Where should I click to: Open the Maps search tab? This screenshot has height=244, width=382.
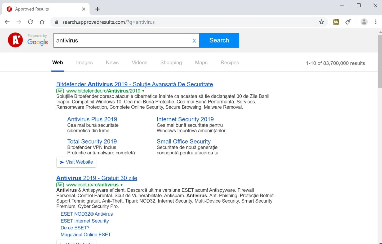(201, 63)
